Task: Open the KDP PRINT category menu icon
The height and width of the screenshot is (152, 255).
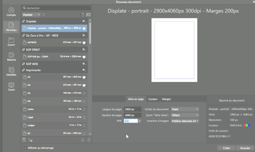Action: pyautogui.click(x=84, y=50)
